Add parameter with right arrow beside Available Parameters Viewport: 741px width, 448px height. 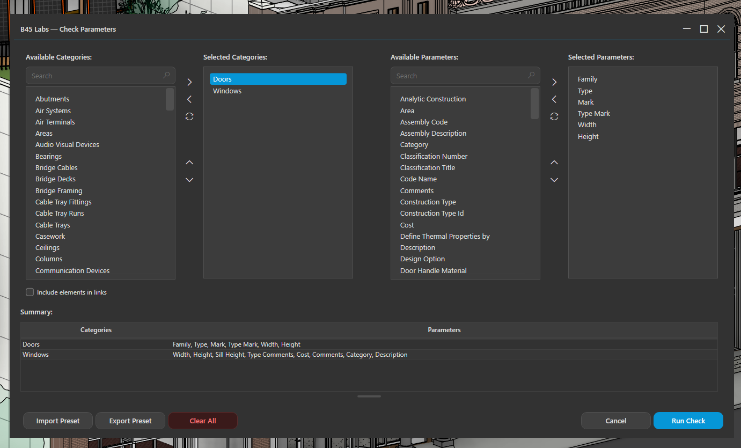coord(554,82)
